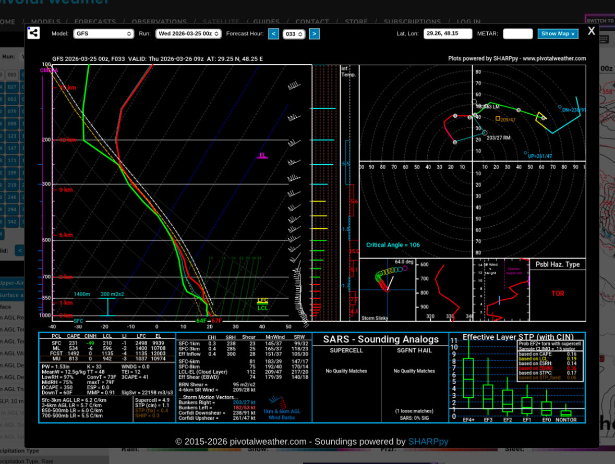Viewport: 615px width, 464px height.
Task: Click the LFC label on the skew-T
Action: [x=262, y=301]
